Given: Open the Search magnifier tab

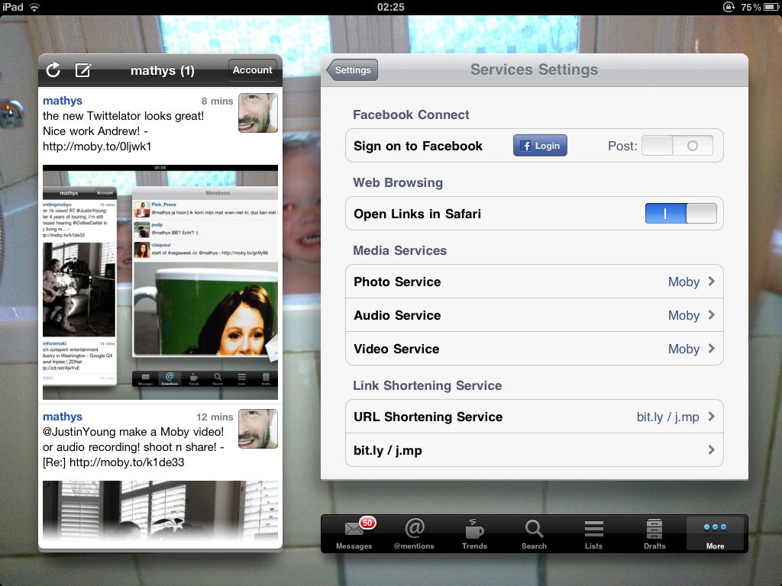Looking at the screenshot, I should [x=534, y=533].
